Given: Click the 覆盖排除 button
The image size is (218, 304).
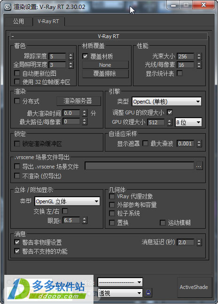Looking at the screenshot, I should 105,74.
